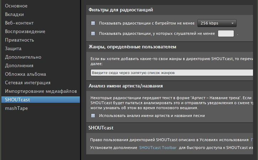The image size is (258, 160).
Task: Focus the minimum listeners count field
Action: coord(226,33)
